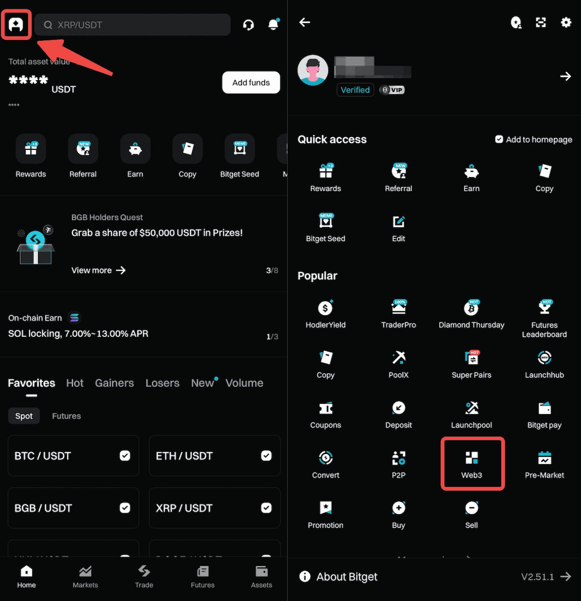
Task: Go to Trade in bottom navigation
Action: 144,577
